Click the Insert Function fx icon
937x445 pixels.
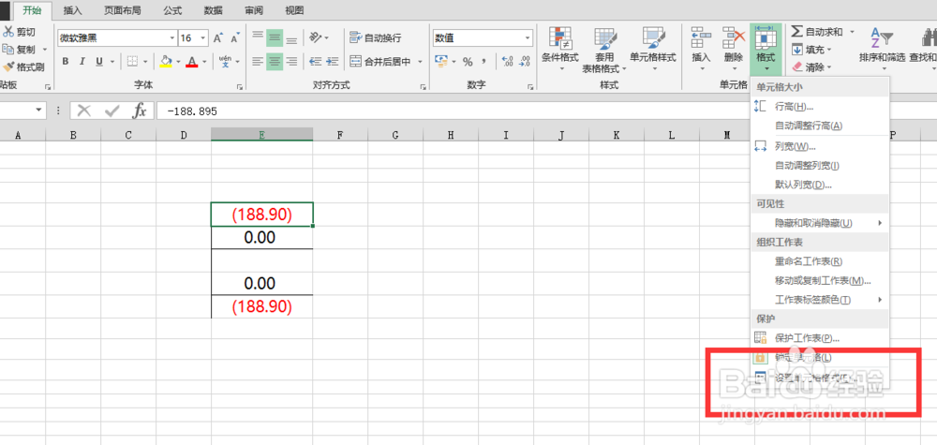tap(140, 111)
